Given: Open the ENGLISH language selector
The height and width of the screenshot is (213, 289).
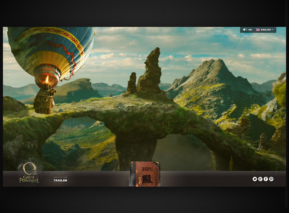Looking at the screenshot, I should pyautogui.click(x=266, y=30).
